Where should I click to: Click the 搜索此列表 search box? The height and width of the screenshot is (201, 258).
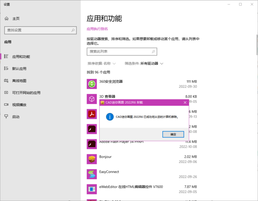tap(121, 51)
